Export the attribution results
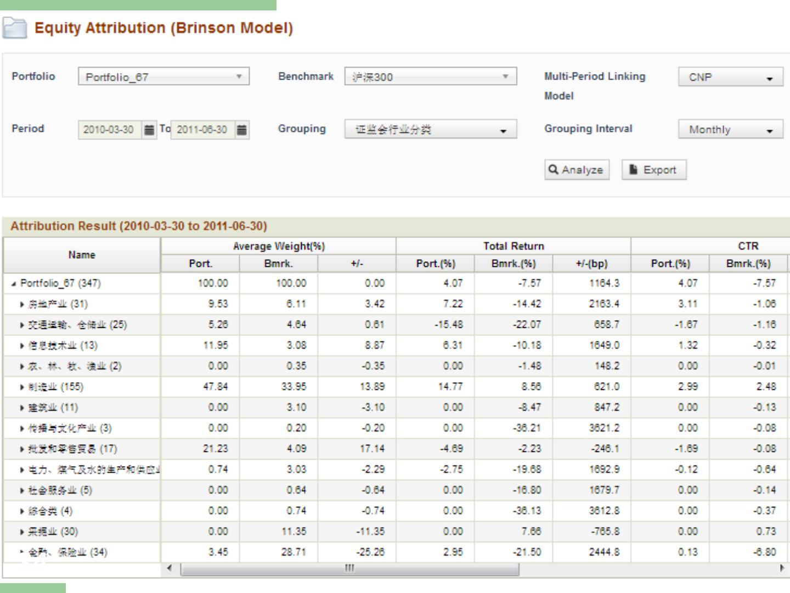The width and height of the screenshot is (790, 593). click(653, 170)
